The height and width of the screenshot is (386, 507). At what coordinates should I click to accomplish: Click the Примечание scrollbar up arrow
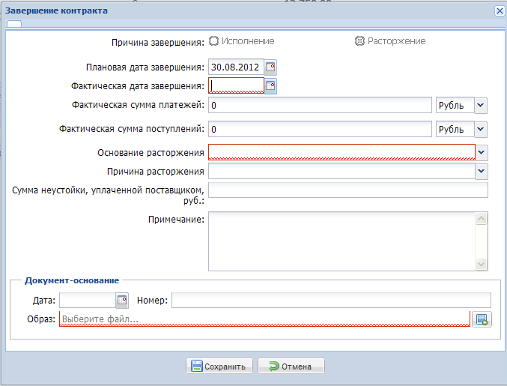pyautogui.click(x=481, y=219)
